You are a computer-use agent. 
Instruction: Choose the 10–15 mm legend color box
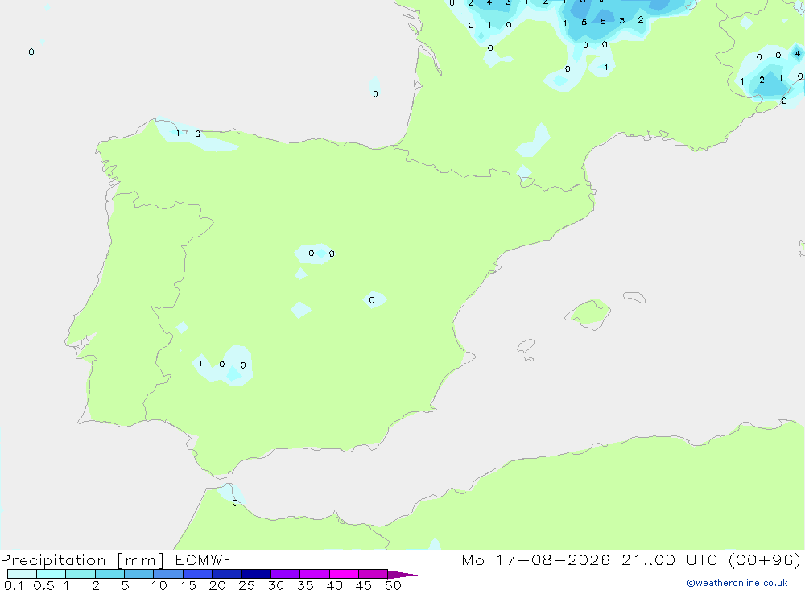tap(168, 574)
